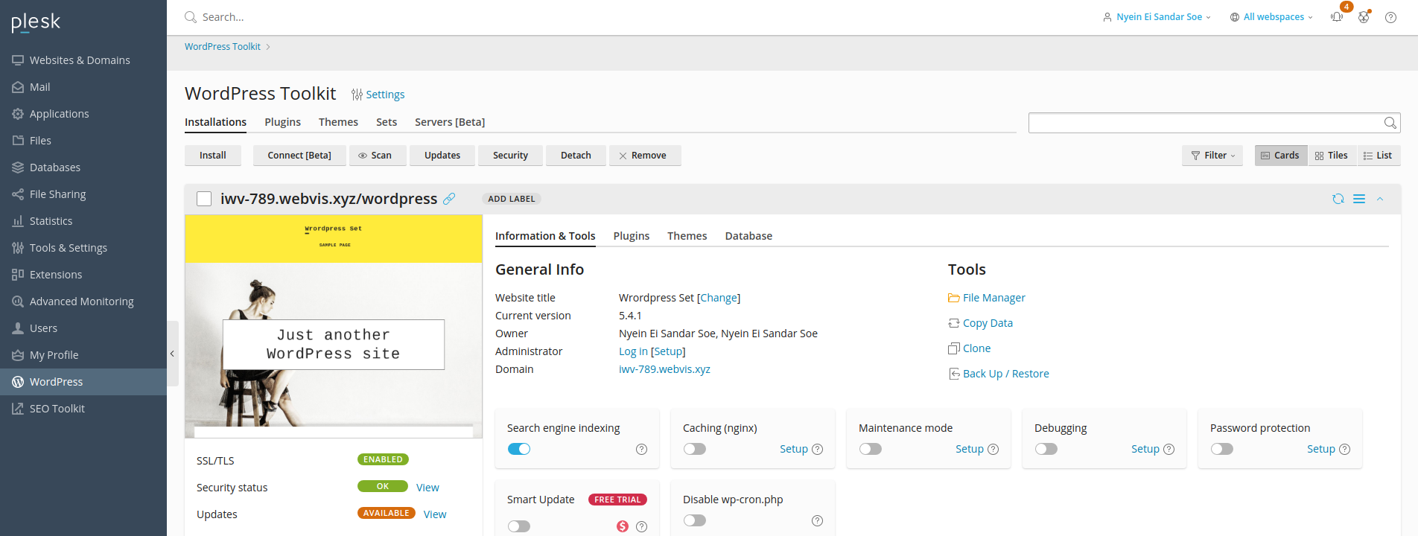This screenshot has height=536, width=1418.
Task: Collapse the Plesk sidebar with the arrow handle
Action: [x=172, y=354]
